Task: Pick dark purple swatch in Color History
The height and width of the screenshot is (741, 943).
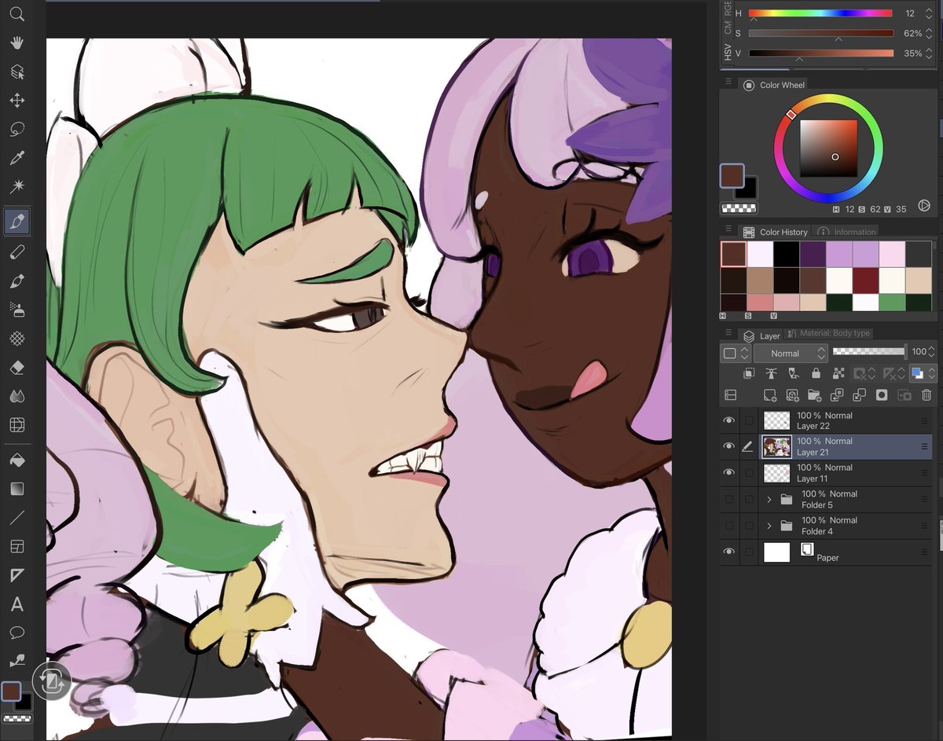Action: [813, 255]
